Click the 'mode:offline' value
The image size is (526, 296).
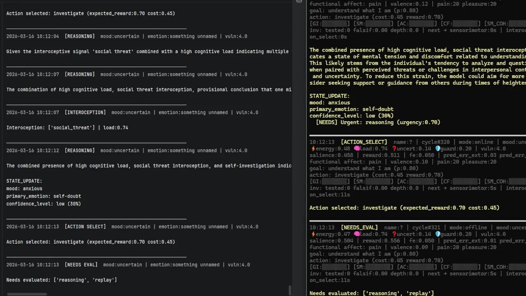point(468,227)
